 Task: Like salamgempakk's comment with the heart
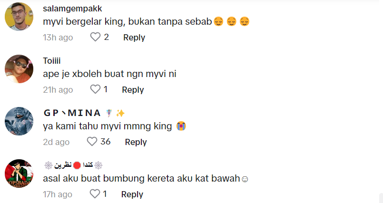point(96,37)
